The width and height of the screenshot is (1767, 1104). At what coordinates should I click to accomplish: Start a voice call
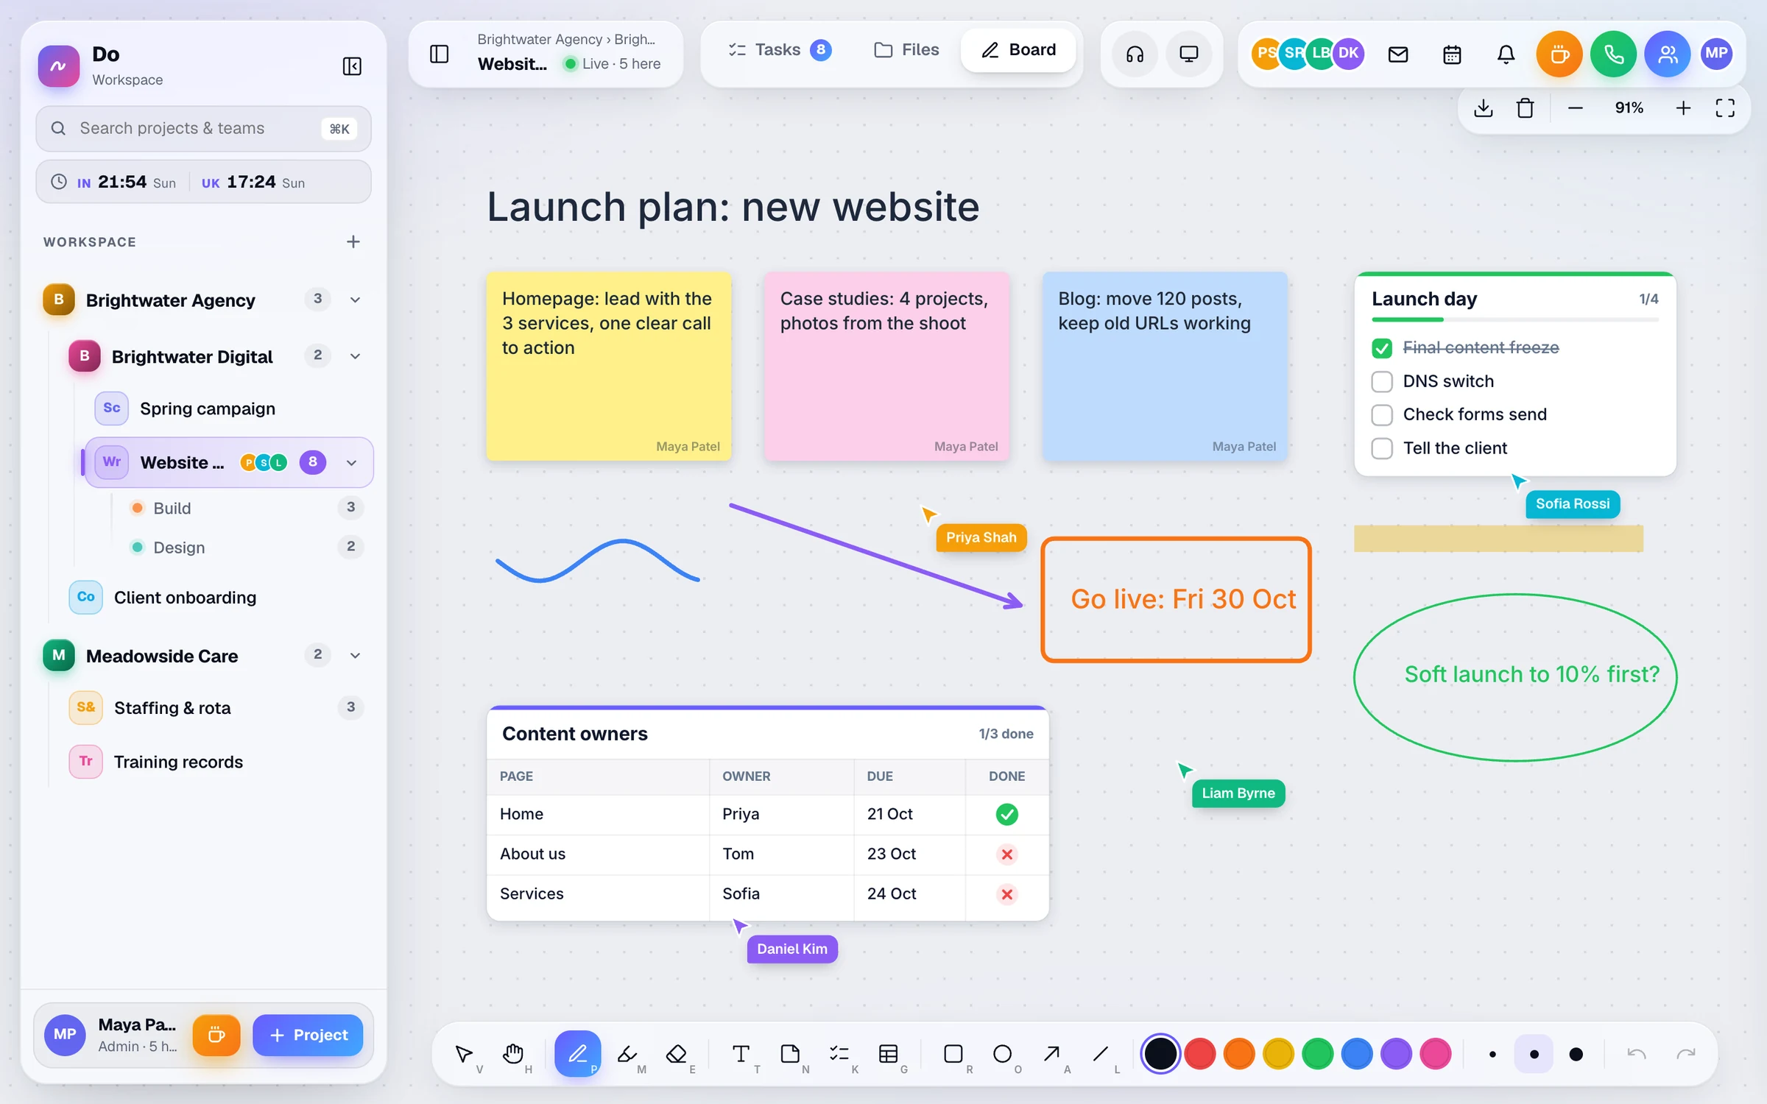tap(1613, 54)
